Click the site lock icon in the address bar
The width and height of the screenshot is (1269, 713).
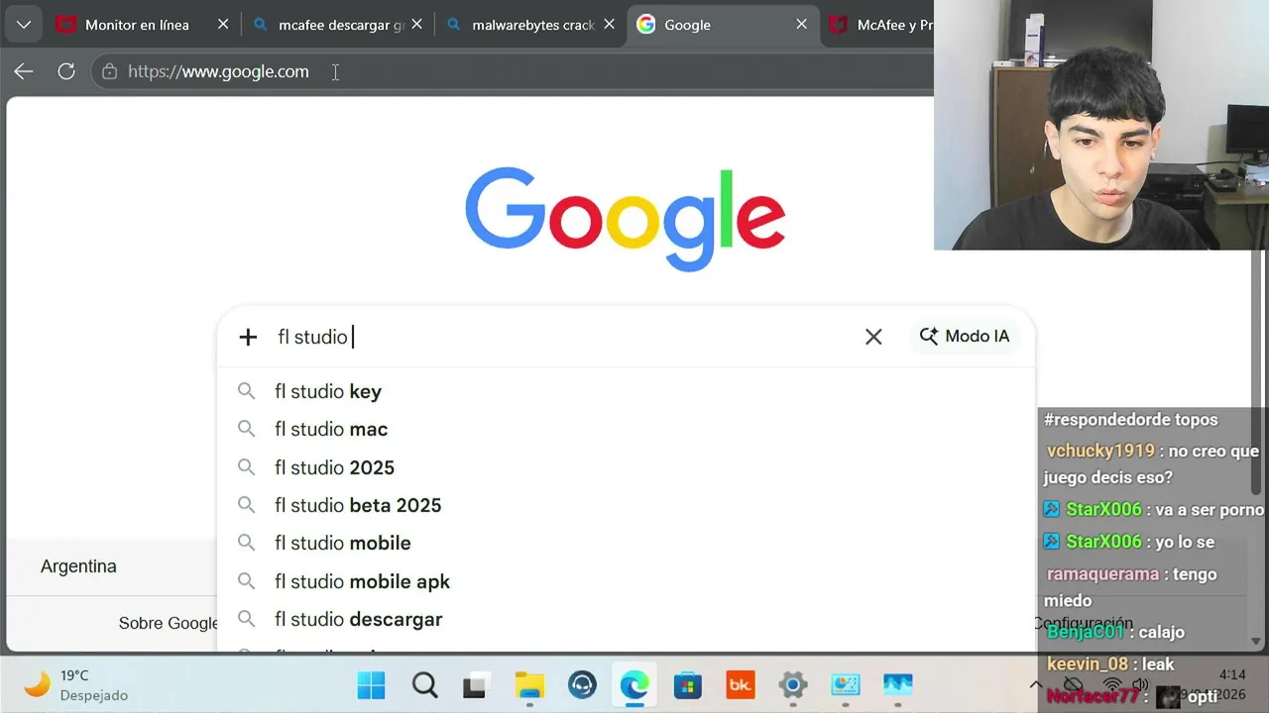click(109, 71)
